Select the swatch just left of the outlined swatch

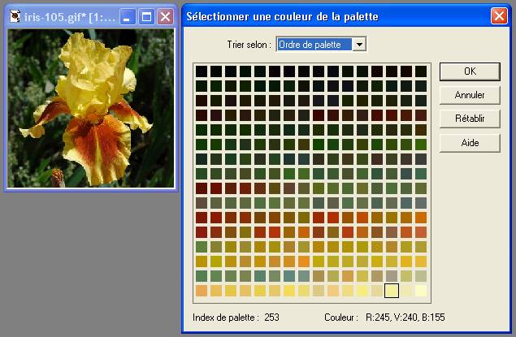click(x=377, y=291)
